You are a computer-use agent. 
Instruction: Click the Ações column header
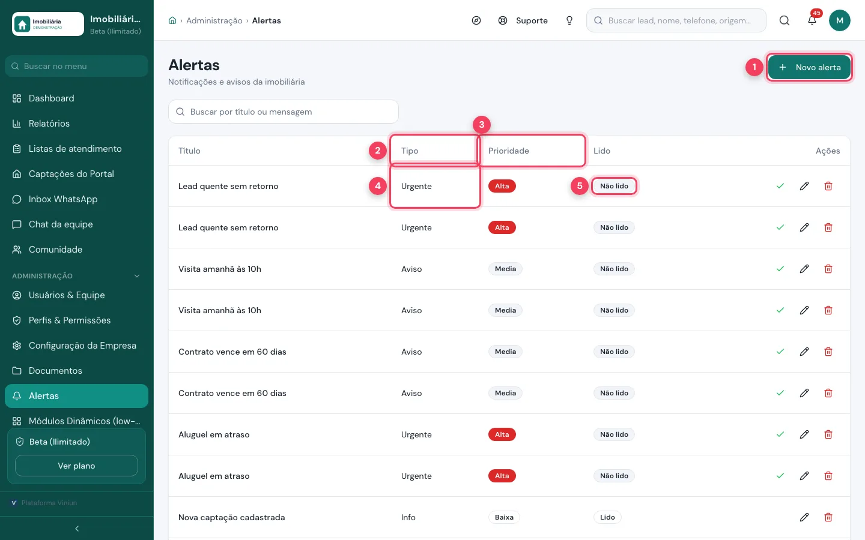point(828,151)
